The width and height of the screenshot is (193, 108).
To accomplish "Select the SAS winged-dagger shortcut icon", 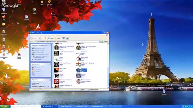I will click(56, 64).
